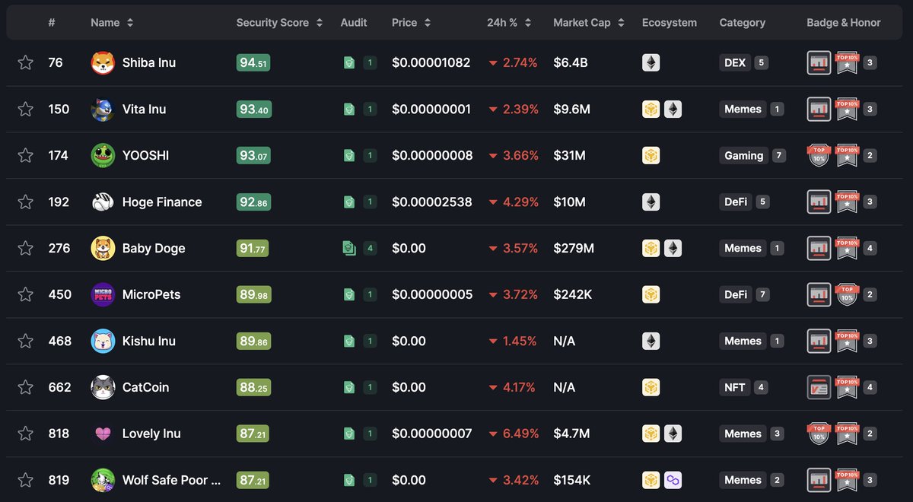913x502 pixels.
Task: Open the CatCoin audit report icon
Action: [349, 387]
